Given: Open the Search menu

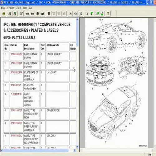Looking at the screenshot, I should pos(18,8).
